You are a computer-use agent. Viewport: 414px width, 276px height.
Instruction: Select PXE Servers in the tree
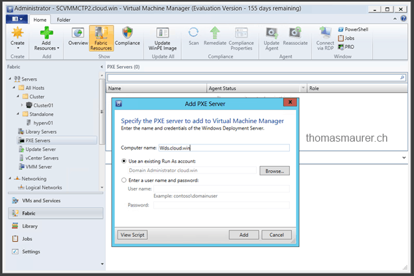[57, 140]
